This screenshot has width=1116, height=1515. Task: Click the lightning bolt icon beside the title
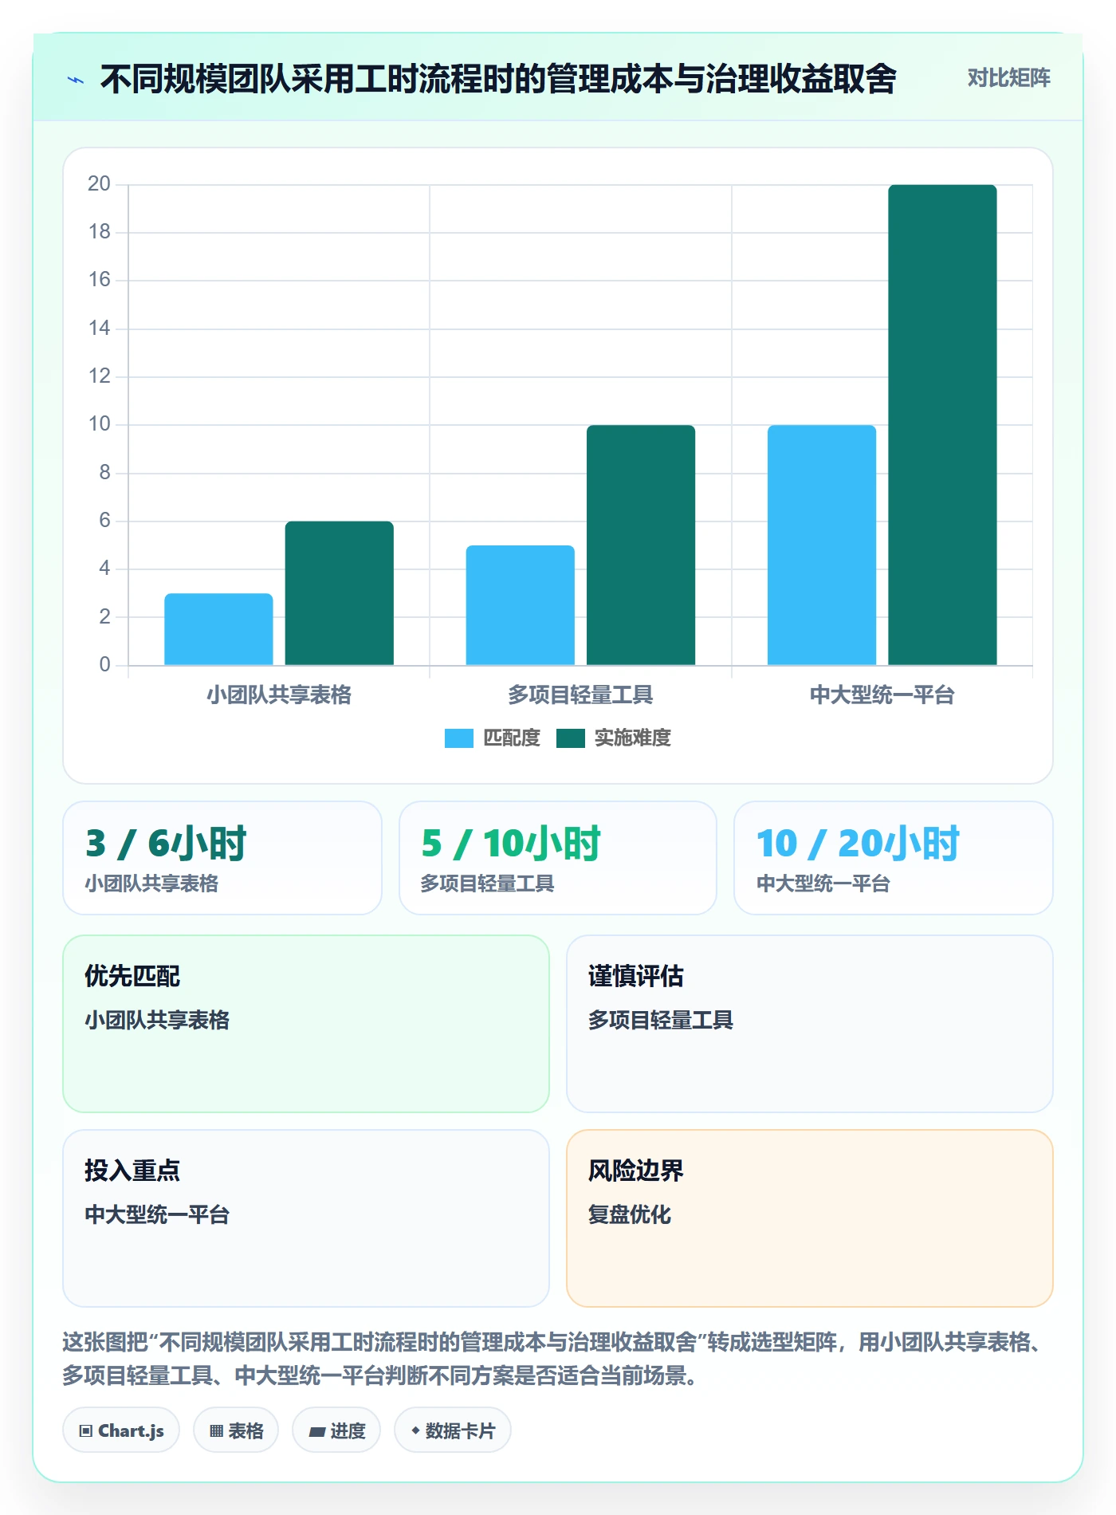coord(76,80)
